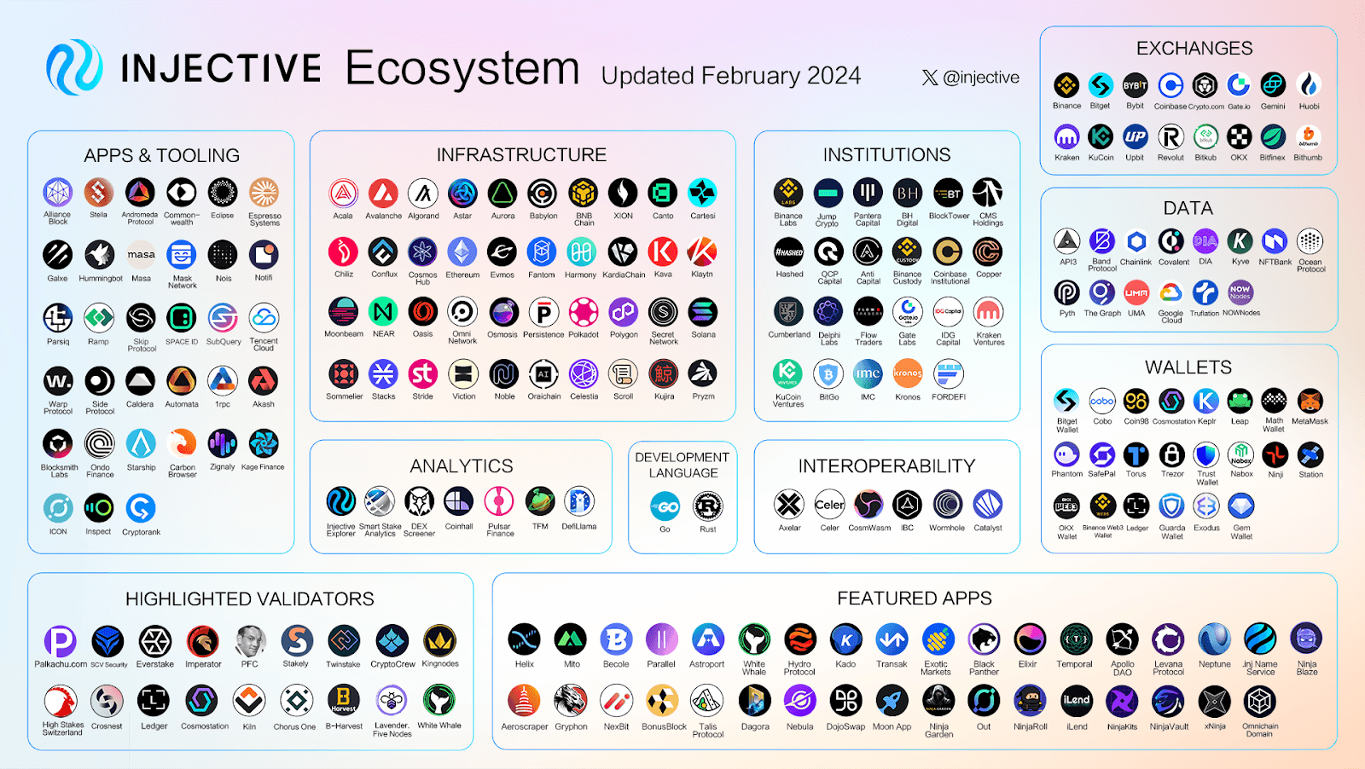The height and width of the screenshot is (769, 1365).
Task: Click the Talis Protocol featured app icon
Action: pos(707,702)
